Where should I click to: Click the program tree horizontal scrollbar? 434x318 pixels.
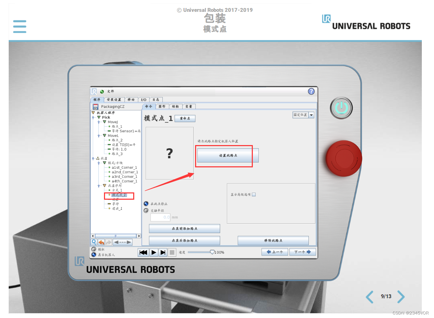[115, 236]
